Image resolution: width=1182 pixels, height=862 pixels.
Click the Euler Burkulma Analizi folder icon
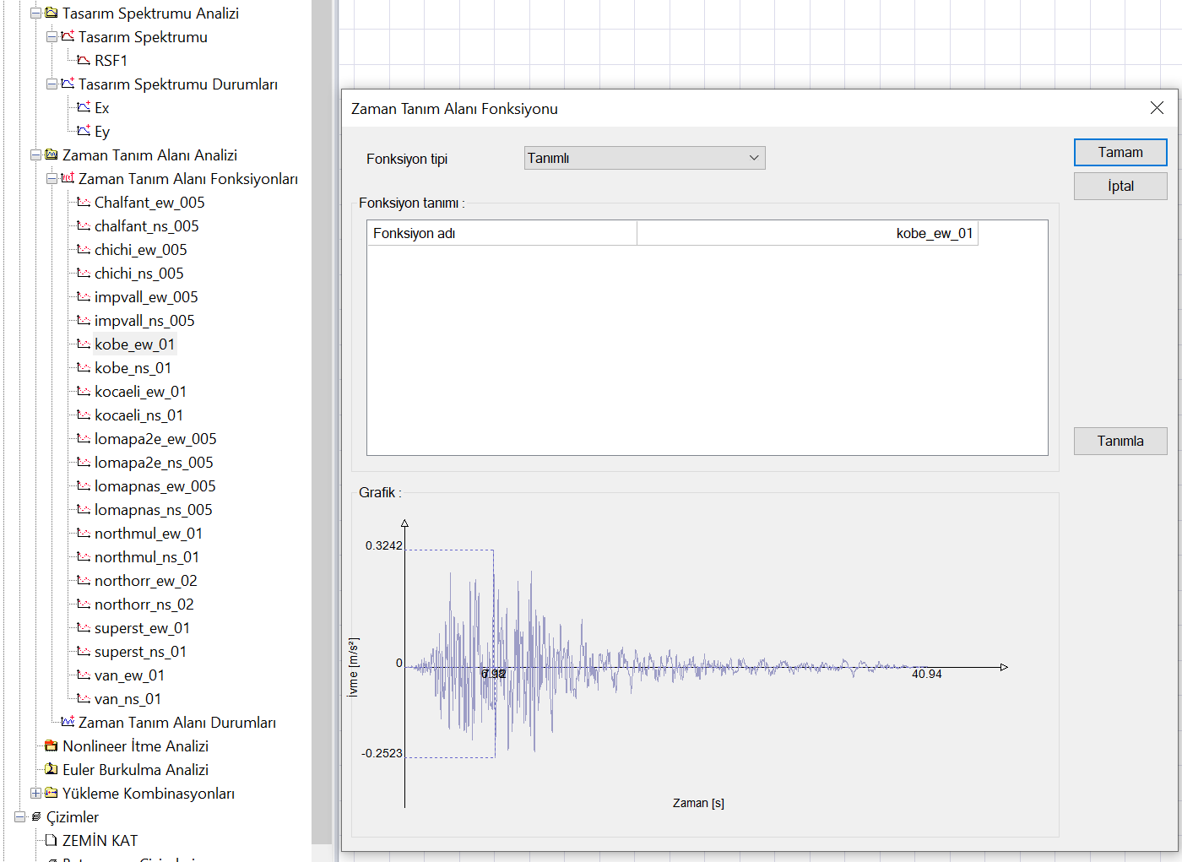pos(52,770)
